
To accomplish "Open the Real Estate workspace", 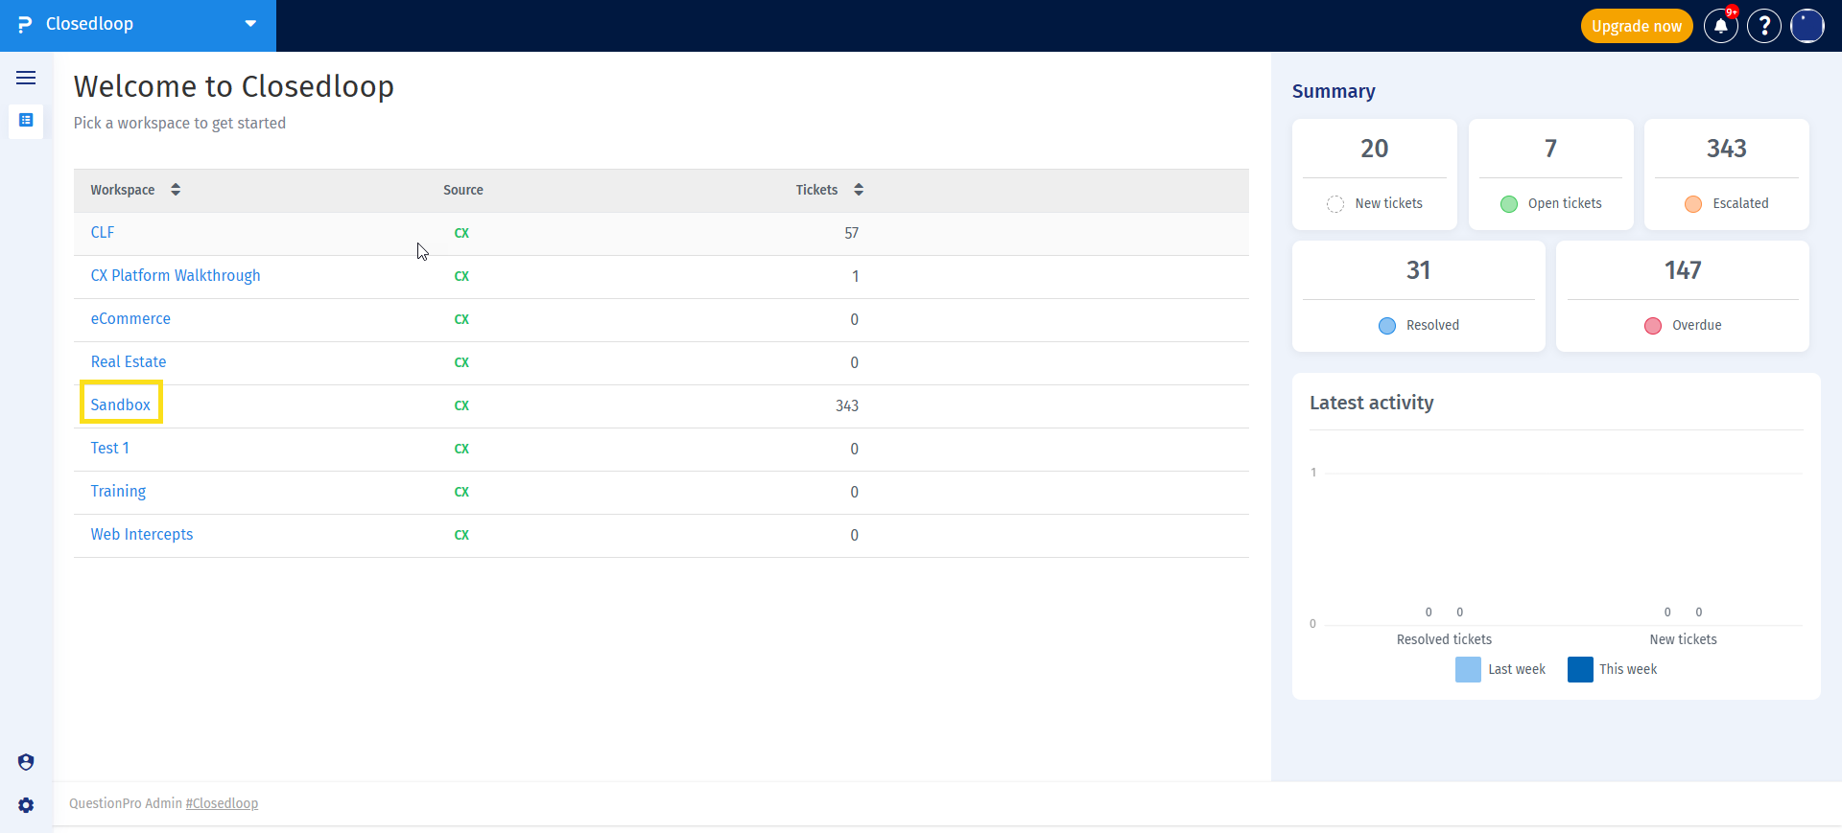I will pos(129,361).
